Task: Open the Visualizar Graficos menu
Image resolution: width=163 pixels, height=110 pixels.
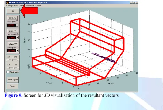Action: 34,6
